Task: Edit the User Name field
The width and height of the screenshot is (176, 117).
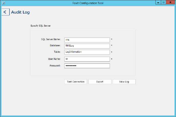Action: (x=87, y=59)
